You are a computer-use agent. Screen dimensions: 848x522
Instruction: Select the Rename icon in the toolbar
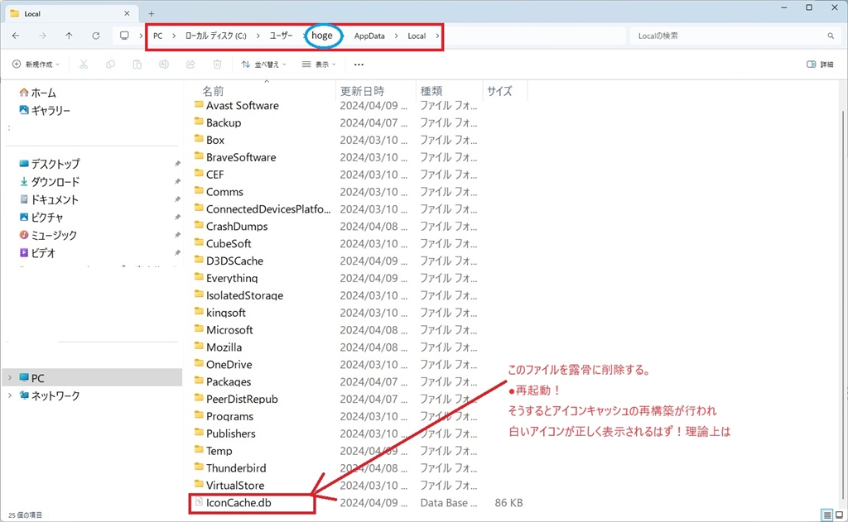[163, 64]
